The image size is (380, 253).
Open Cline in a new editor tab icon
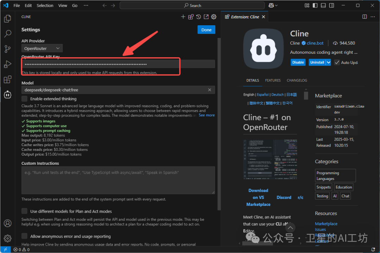[206, 17]
